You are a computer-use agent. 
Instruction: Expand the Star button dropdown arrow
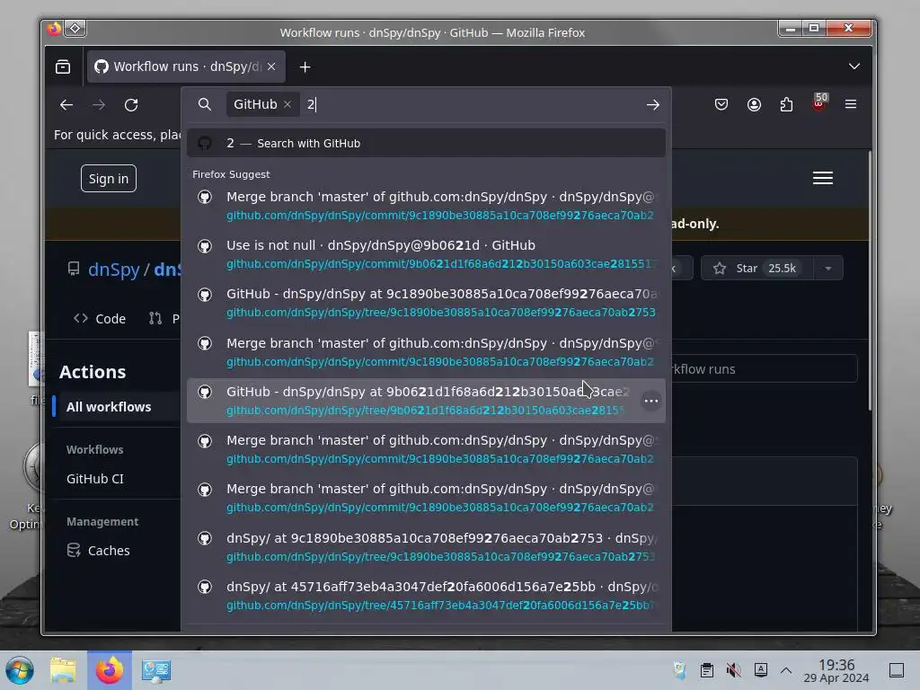coord(827,268)
